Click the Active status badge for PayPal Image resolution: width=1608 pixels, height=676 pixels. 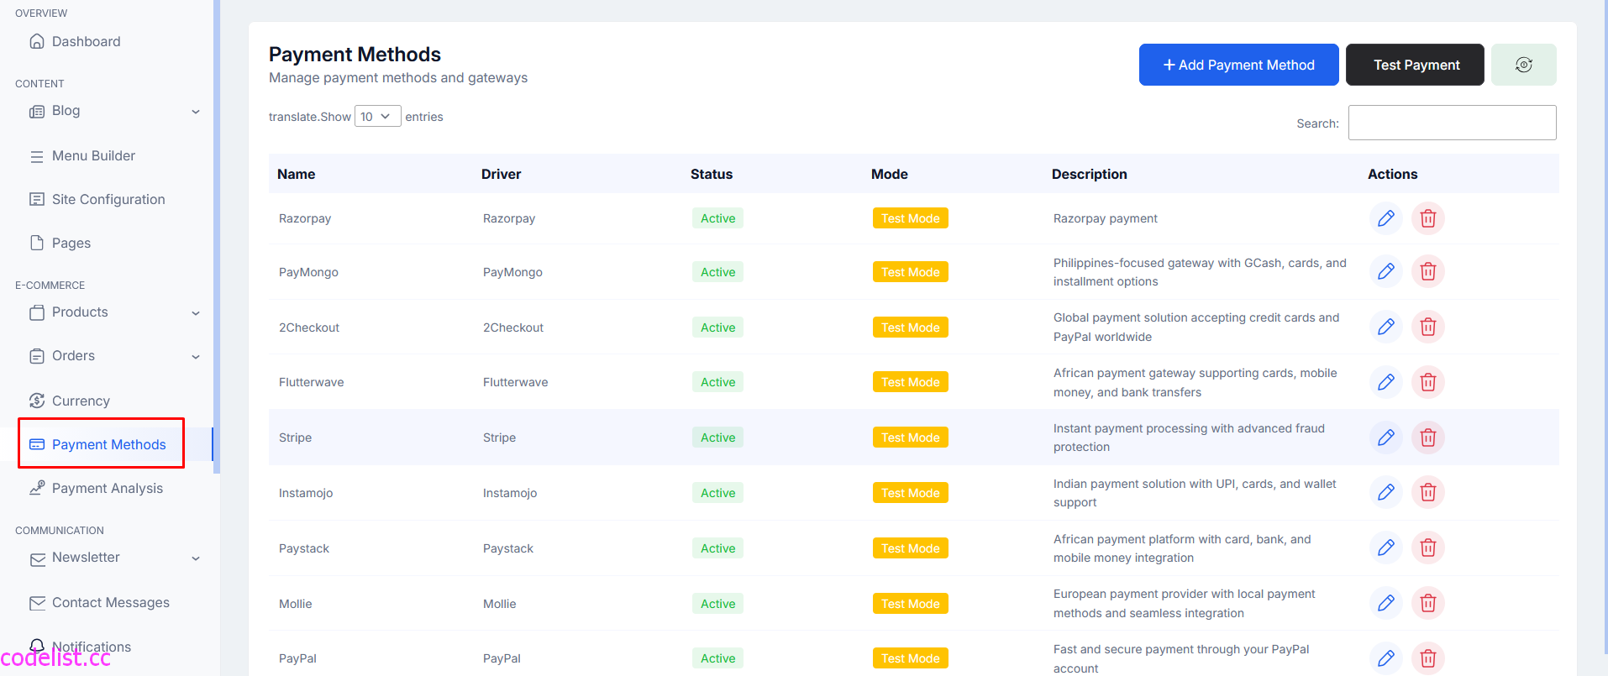[718, 658]
